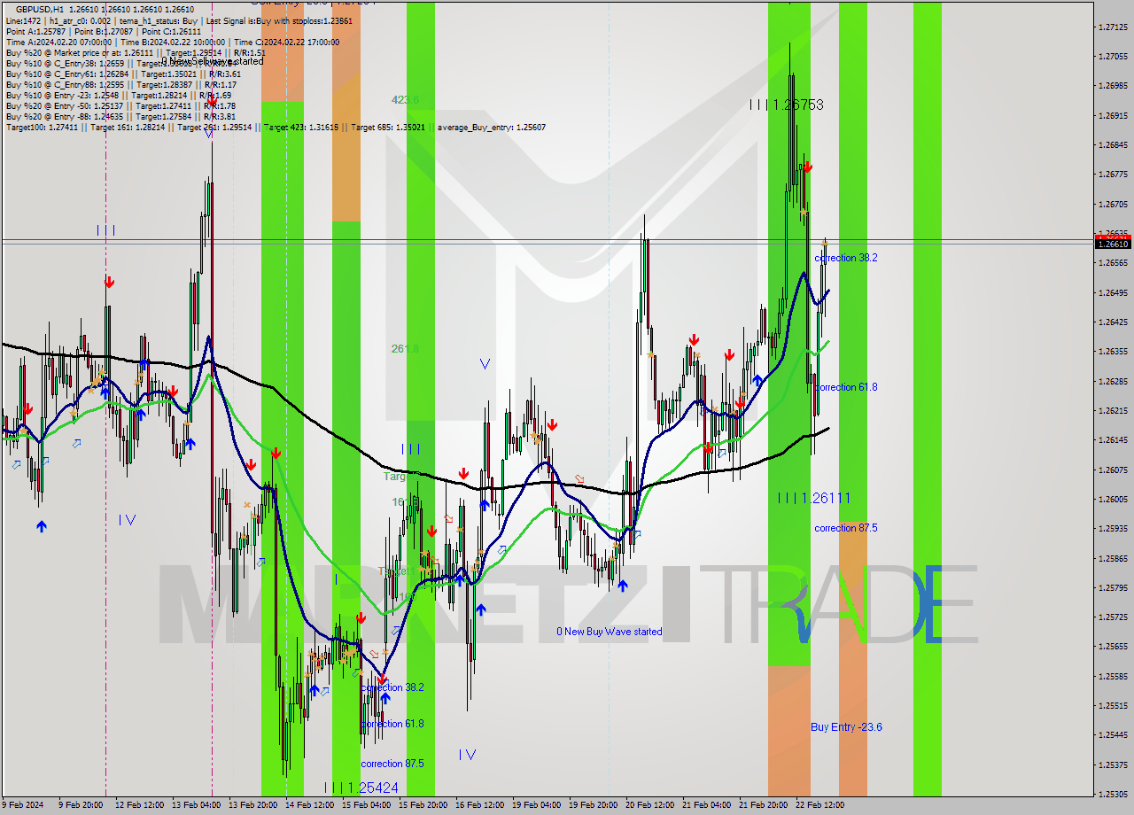Click the 'Point A:1.25787' info line
Image resolution: width=1134 pixels, height=815 pixels.
(x=104, y=31)
